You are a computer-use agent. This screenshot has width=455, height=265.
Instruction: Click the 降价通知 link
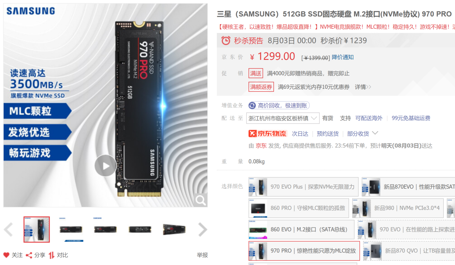[x=343, y=57]
